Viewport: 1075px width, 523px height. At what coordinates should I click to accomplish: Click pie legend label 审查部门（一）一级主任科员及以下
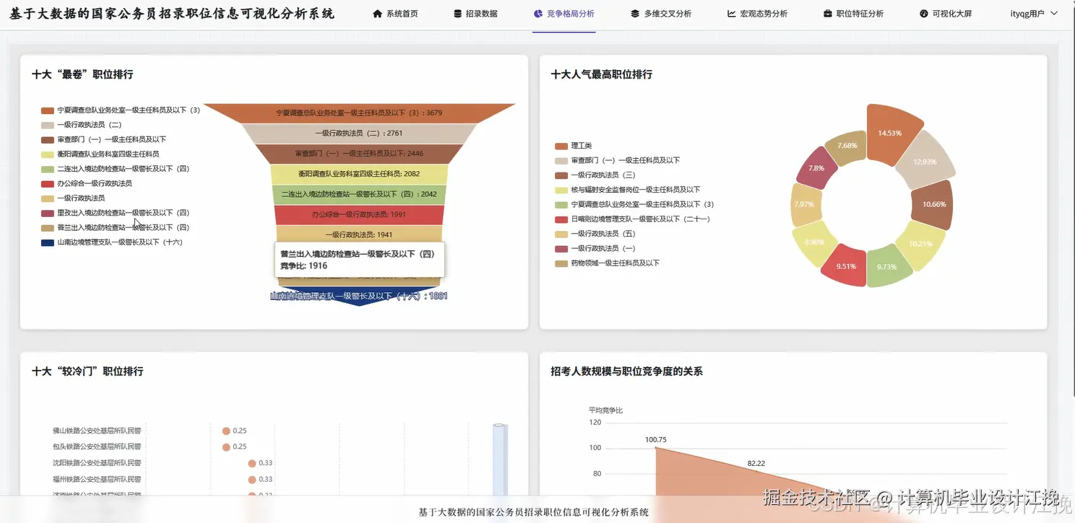click(x=626, y=160)
